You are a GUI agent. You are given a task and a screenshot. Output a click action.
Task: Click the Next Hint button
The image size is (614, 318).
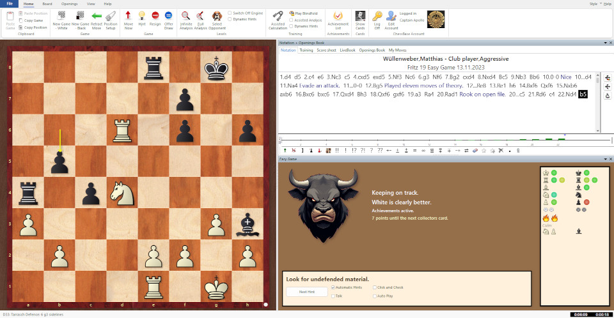click(x=306, y=291)
